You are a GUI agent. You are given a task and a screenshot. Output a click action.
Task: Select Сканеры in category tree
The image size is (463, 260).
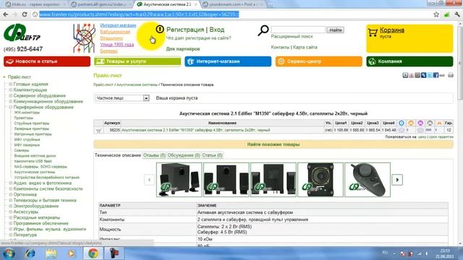point(22,150)
